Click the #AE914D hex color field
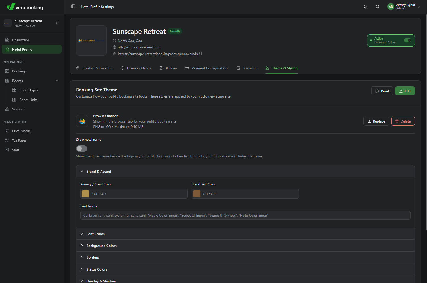 click(x=134, y=194)
